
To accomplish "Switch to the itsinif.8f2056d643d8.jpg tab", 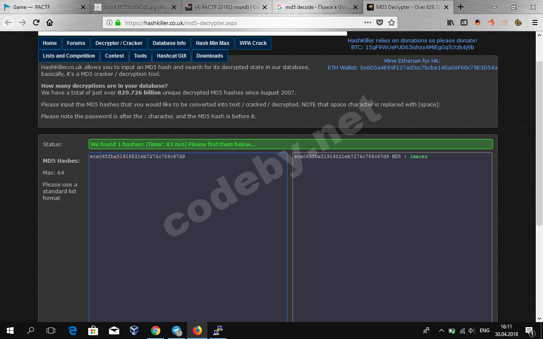I will pyautogui.click(x=136, y=7).
